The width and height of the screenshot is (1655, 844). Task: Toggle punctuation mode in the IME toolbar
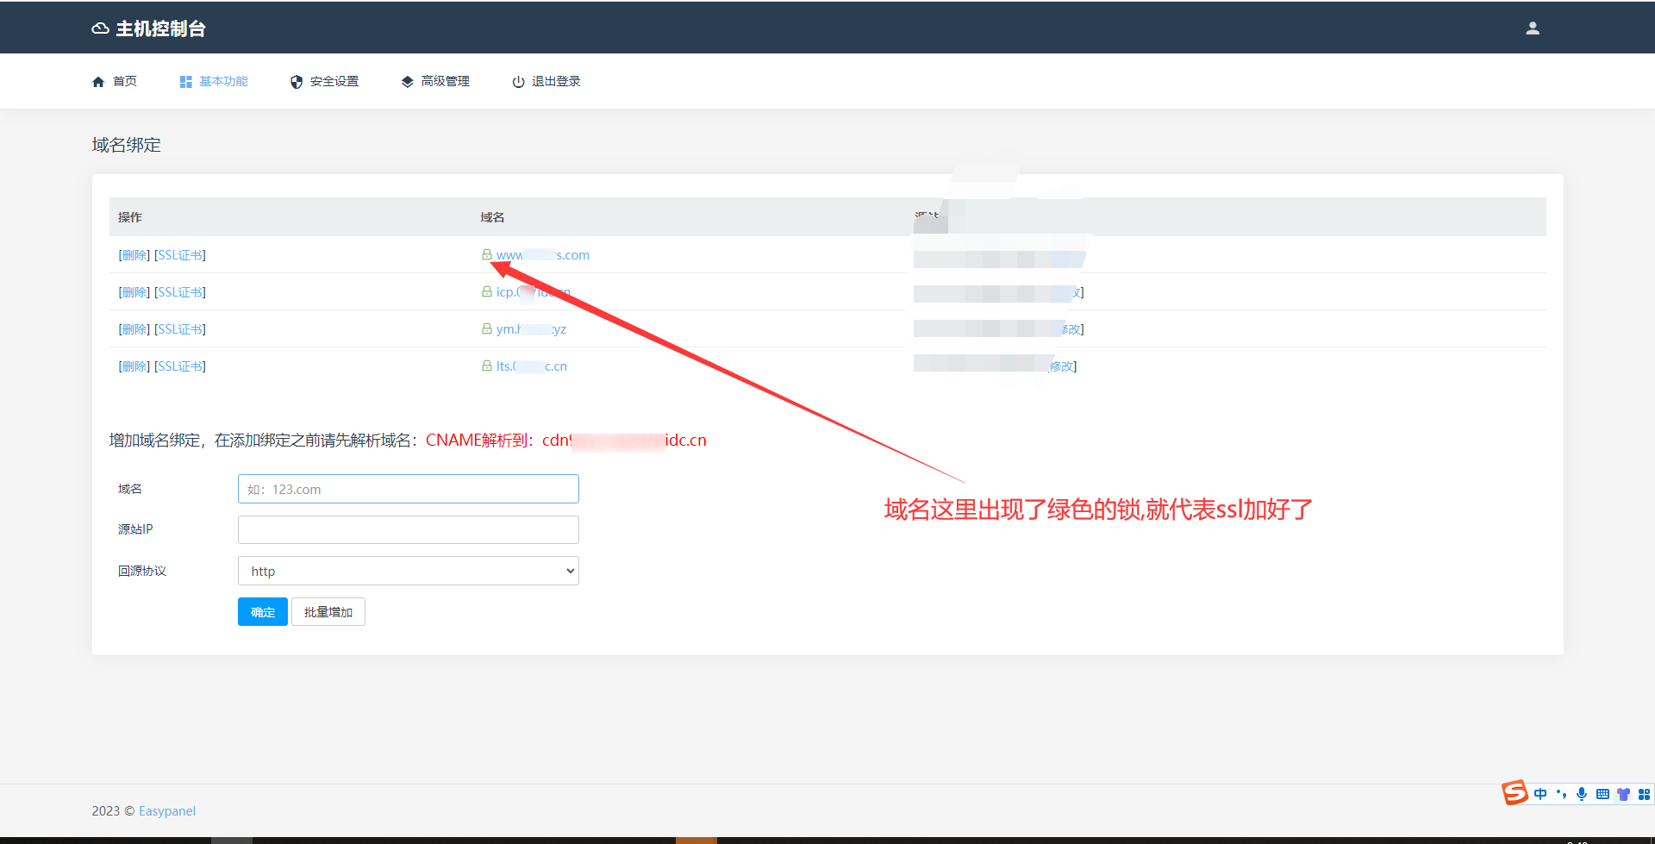coord(1561,794)
